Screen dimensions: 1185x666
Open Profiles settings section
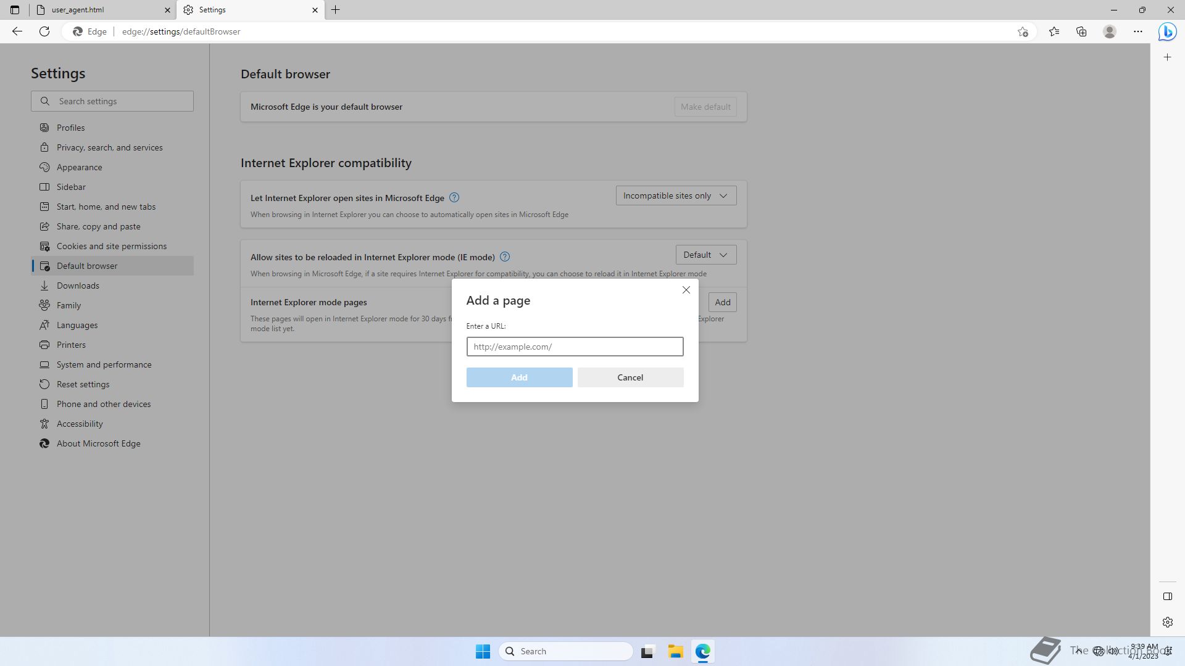pos(112,128)
